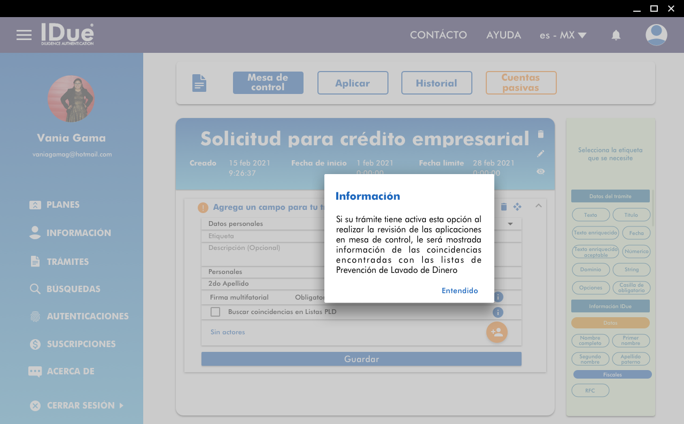Toggle the eye visibility icon in header
Viewport: 684px width, 424px height.
[x=541, y=171]
